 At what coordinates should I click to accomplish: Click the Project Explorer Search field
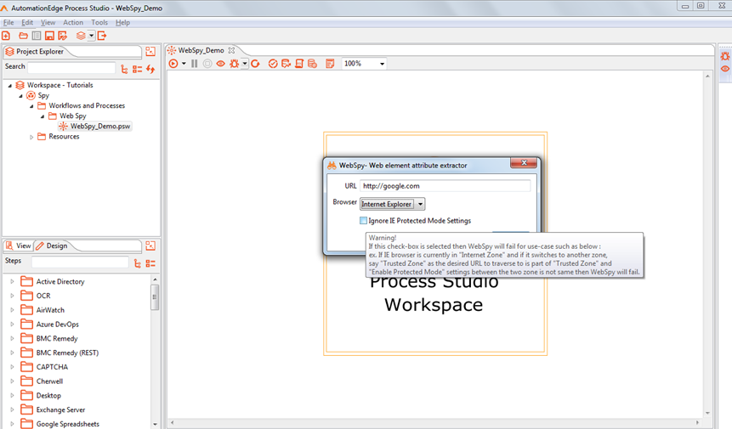(71, 67)
